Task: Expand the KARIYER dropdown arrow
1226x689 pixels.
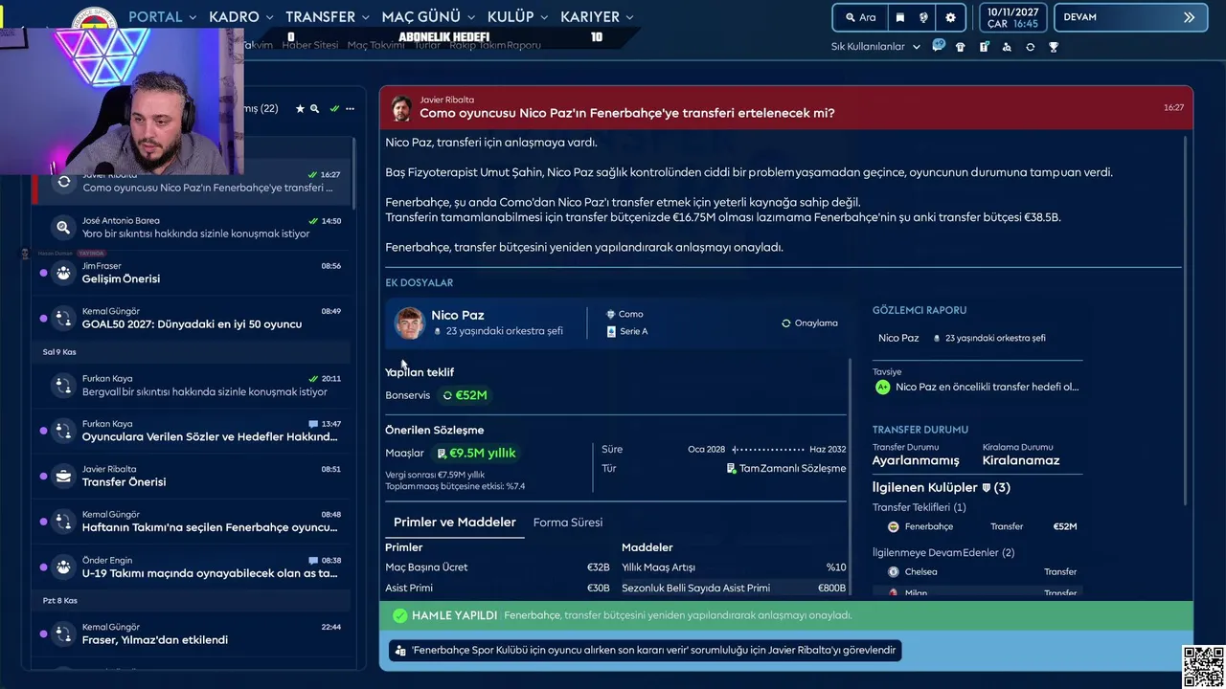Action: 629,18
